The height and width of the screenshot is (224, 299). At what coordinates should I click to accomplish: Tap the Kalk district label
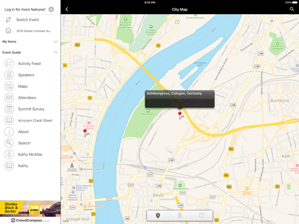pyautogui.click(x=285, y=156)
